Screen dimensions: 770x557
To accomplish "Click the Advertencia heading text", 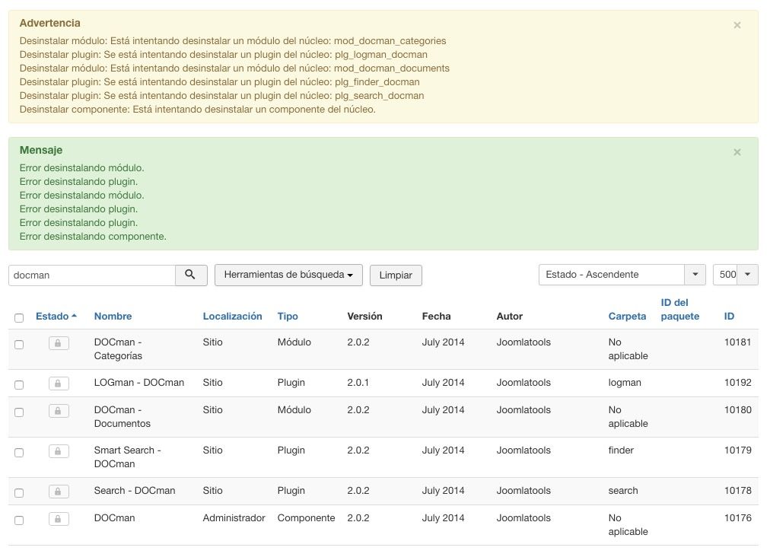I will [x=49, y=23].
